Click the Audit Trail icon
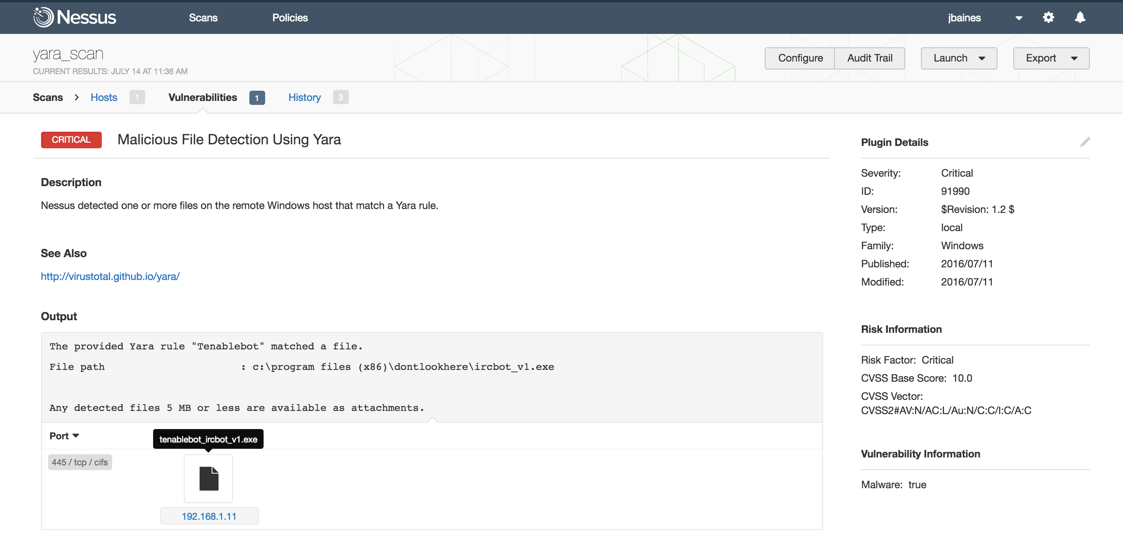This screenshot has height=545, width=1123. click(869, 58)
